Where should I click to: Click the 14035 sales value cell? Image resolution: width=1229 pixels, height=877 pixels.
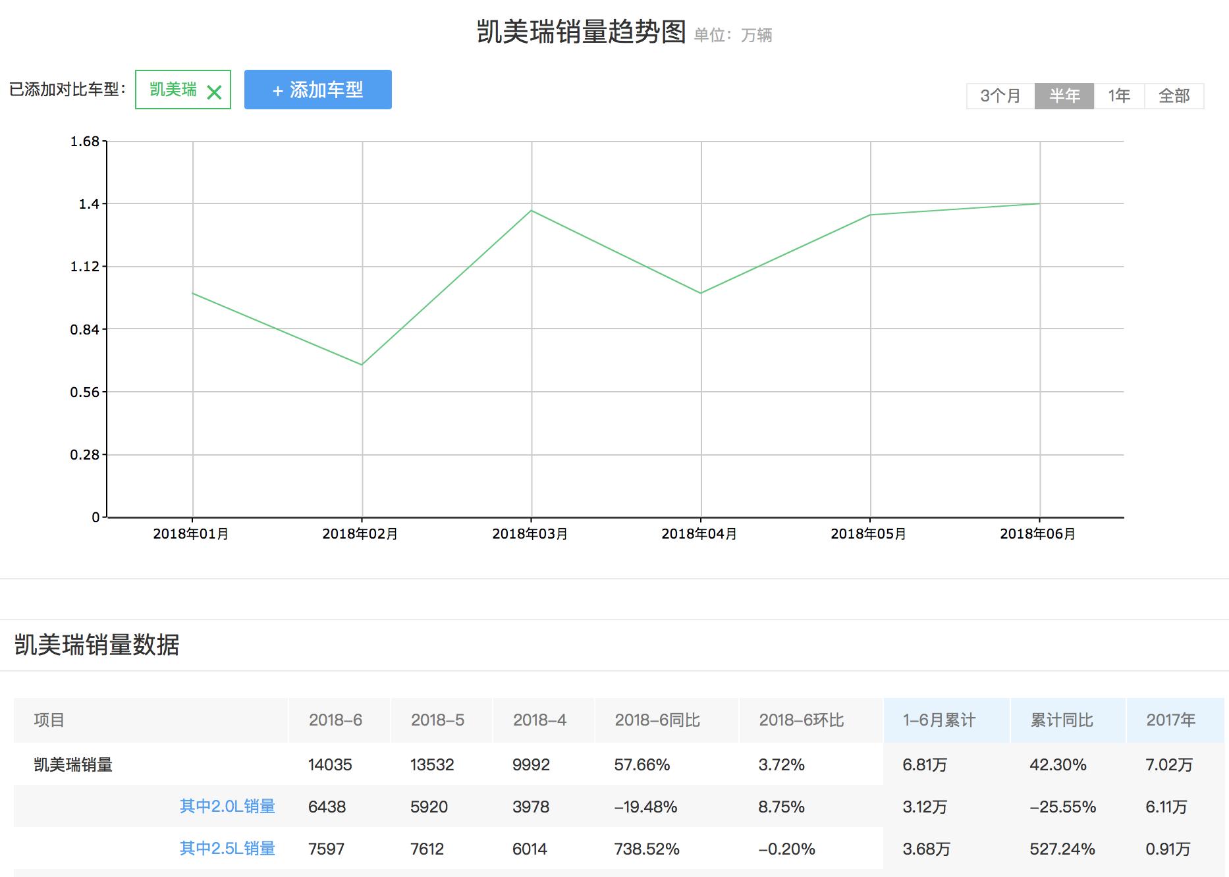[330, 765]
